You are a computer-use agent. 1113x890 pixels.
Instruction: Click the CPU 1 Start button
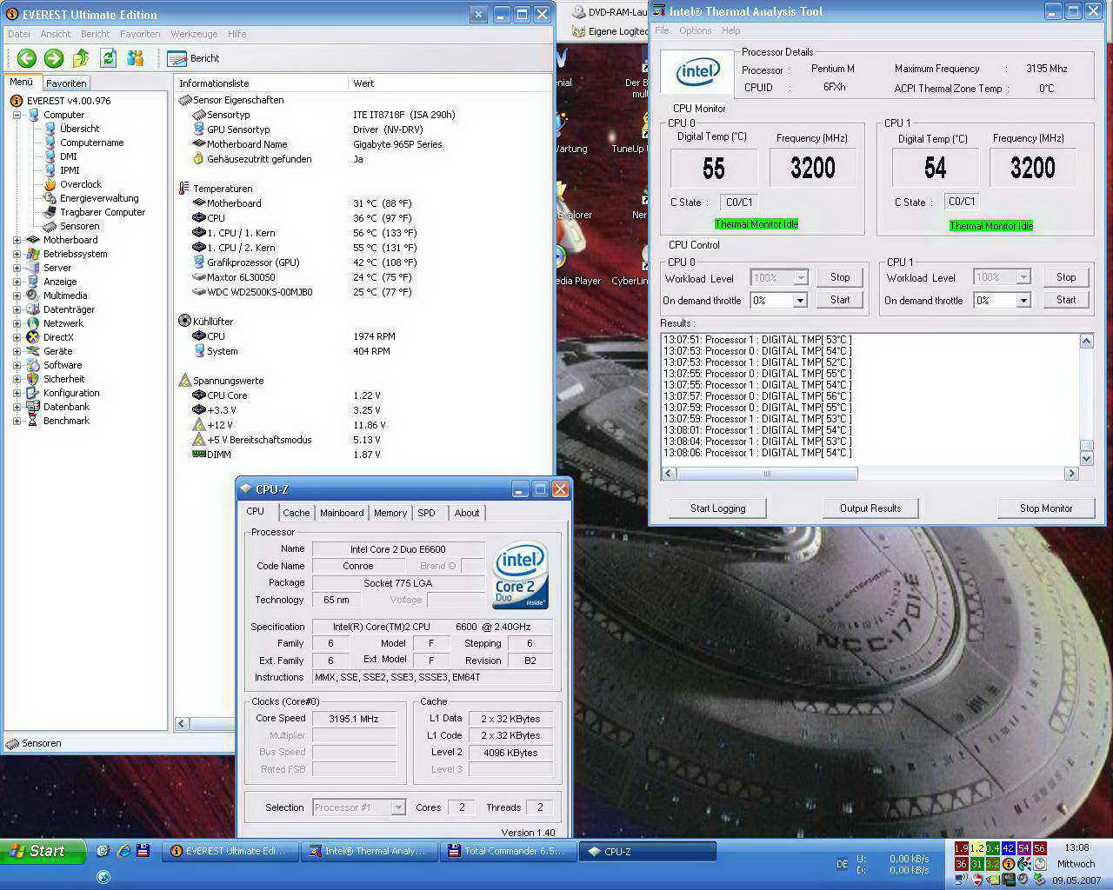1066,300
